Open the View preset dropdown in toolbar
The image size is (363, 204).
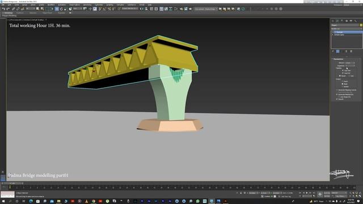point(206,9)
